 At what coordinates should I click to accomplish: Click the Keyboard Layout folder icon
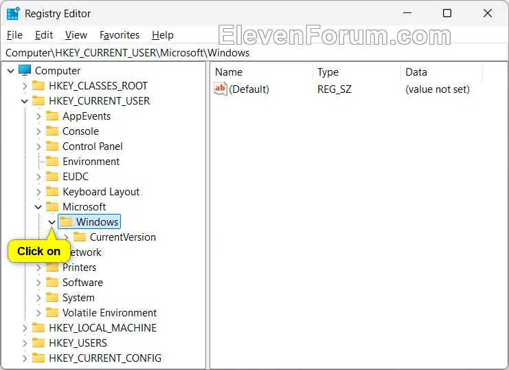[x=52, y=191]
